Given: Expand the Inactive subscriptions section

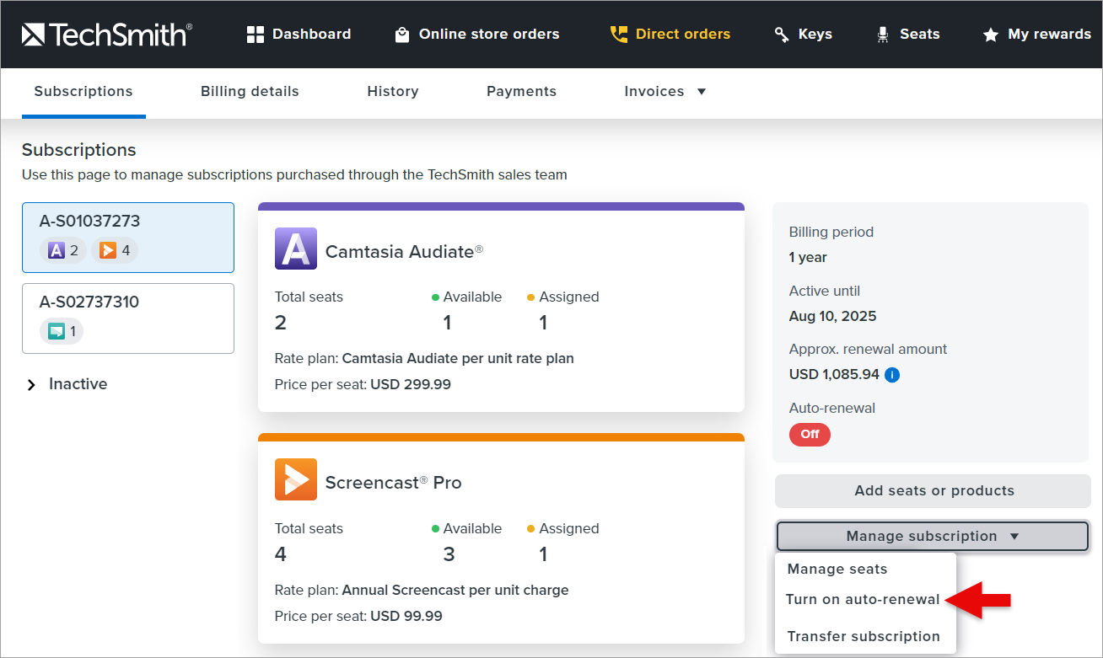Looking at the screenshot, I should pyautogui.click(x=32, y=385).
